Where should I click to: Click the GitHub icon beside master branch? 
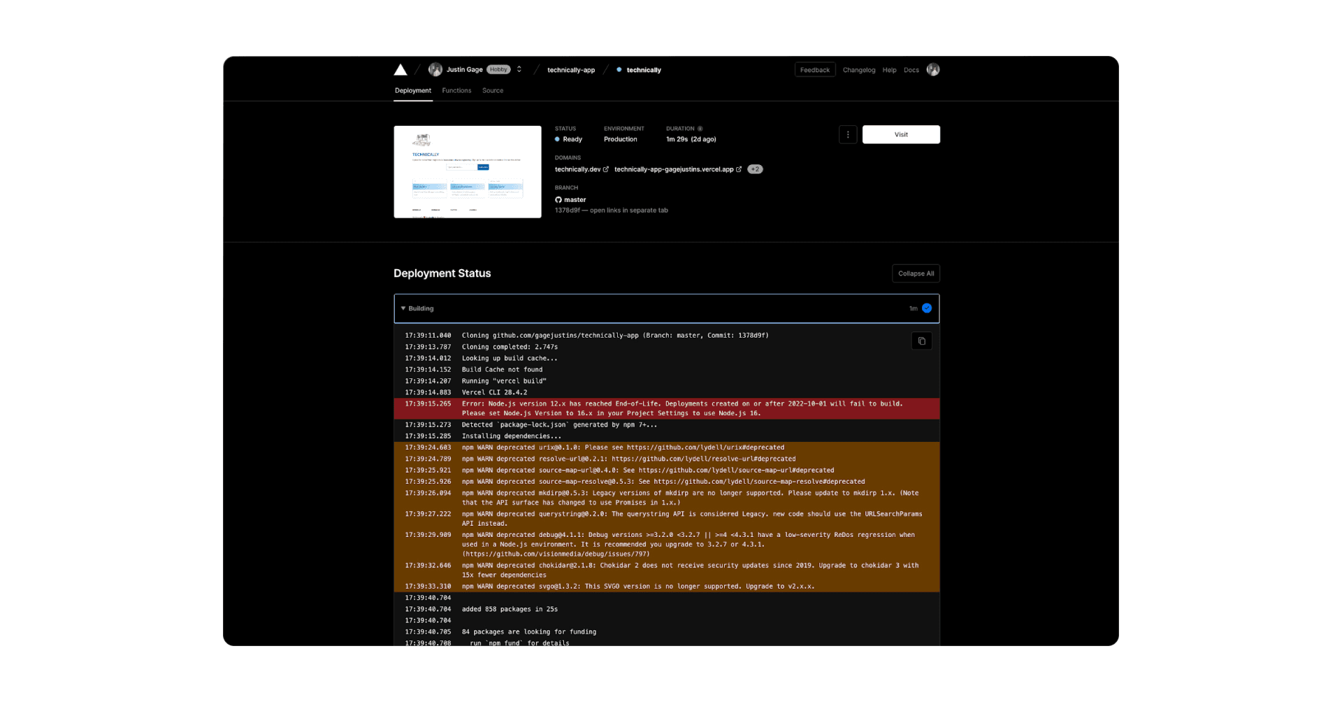558,200
